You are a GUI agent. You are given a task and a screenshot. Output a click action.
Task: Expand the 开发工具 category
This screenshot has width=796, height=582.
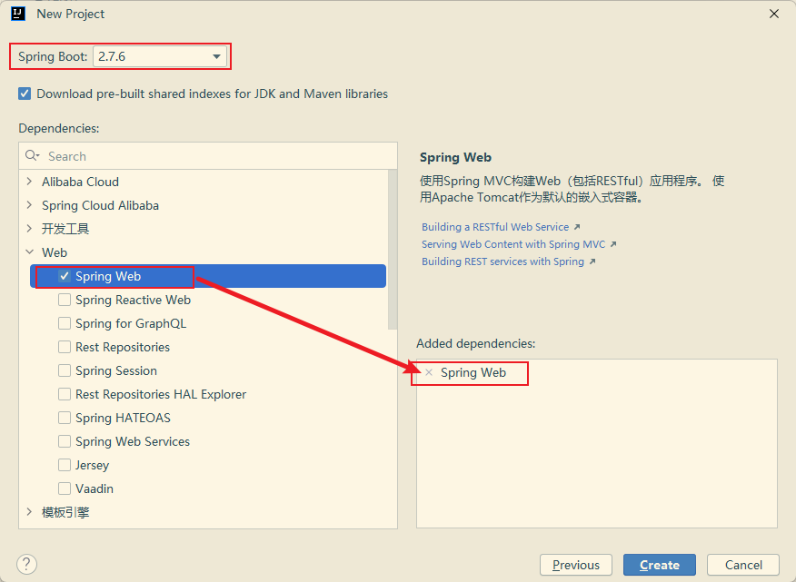coord(29,229)
